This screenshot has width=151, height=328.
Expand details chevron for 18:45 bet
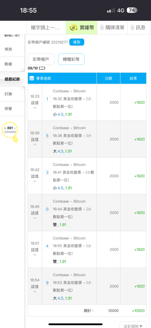tap(35, 218)
